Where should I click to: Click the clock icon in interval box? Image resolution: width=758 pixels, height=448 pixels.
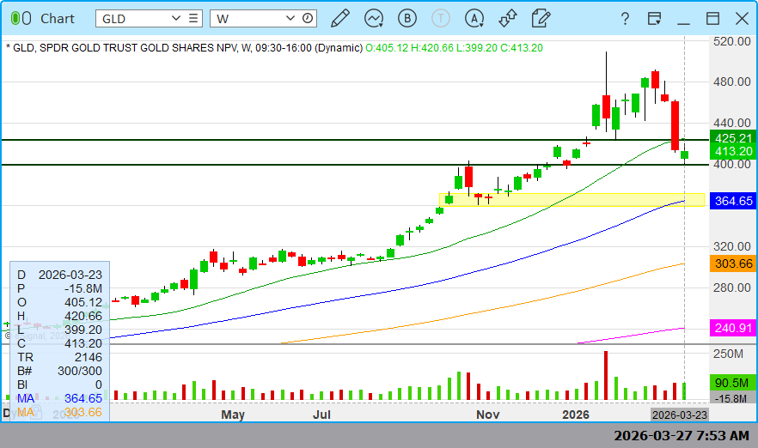[x=308, y=18]
